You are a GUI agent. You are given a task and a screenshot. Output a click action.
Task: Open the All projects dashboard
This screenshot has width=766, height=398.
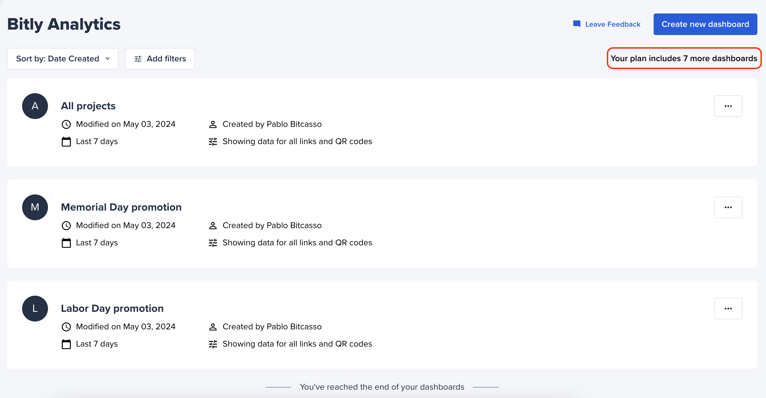click(88, 106)
